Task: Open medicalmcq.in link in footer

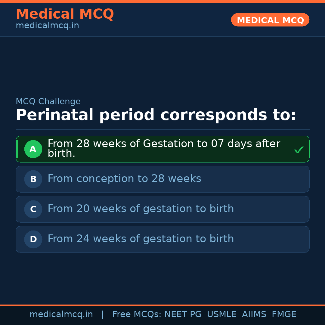Action: pos(61,314)
